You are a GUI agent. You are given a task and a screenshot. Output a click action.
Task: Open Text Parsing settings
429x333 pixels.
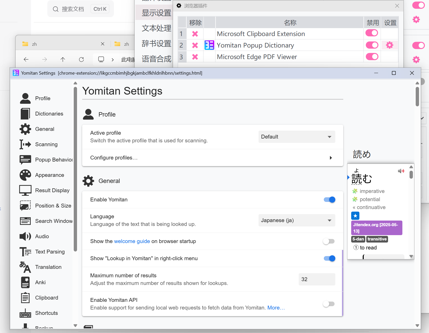pos(43,252)
